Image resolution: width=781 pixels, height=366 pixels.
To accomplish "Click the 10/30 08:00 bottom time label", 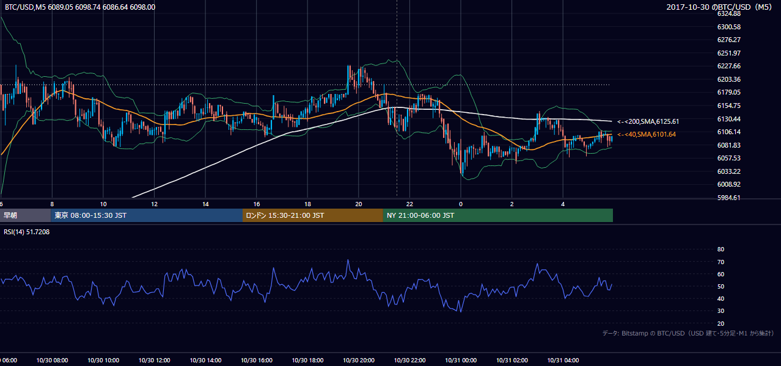I will 52,361.
